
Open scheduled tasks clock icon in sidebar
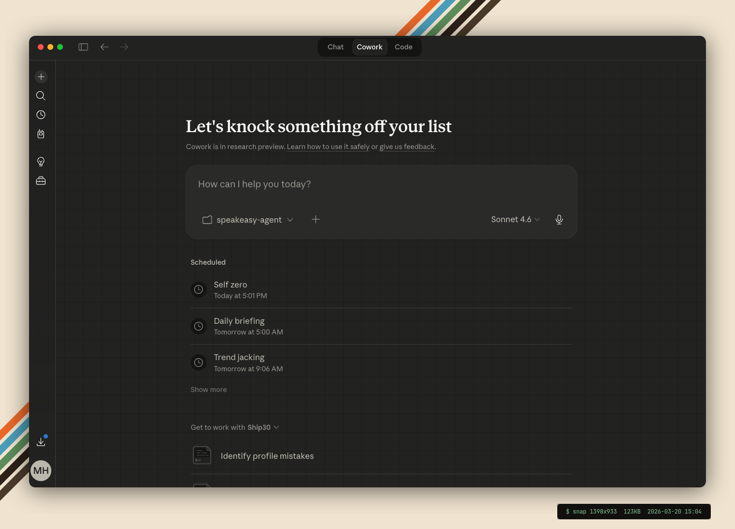point(41,115)
